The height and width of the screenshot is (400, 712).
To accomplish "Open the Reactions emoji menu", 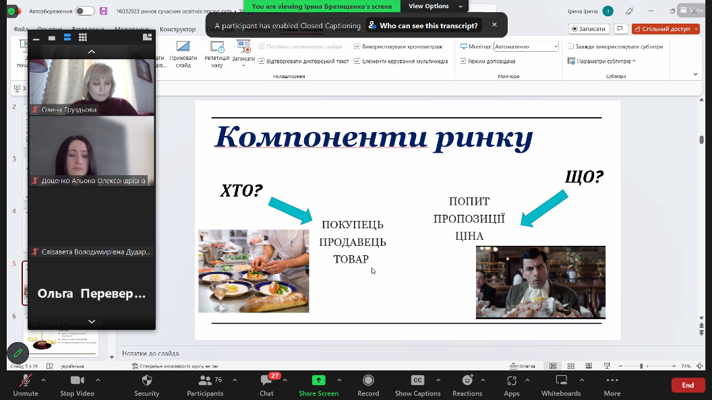I will tap(467, 380).
